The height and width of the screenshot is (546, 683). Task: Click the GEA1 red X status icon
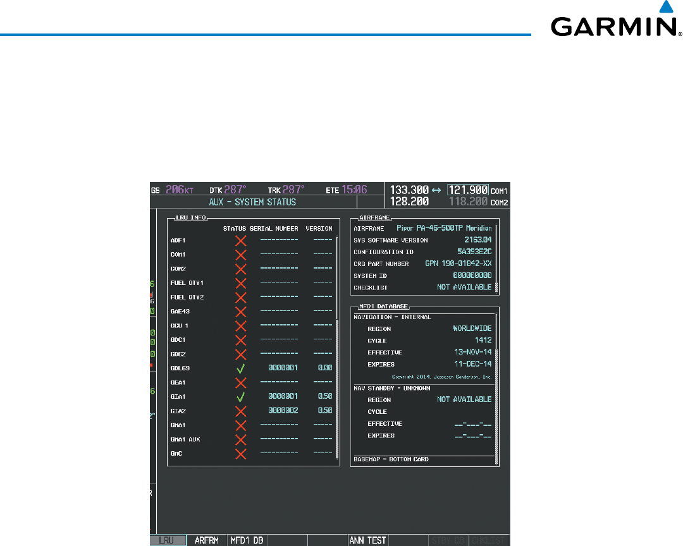[x=240, y=383]
